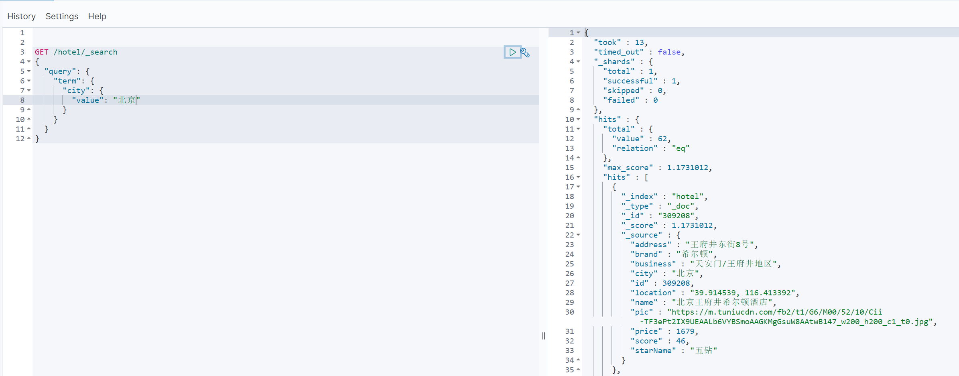Viewport: 959px width, 376px height.
Task: Click the "_index" : "hotel" line
Action: (664, 197)
